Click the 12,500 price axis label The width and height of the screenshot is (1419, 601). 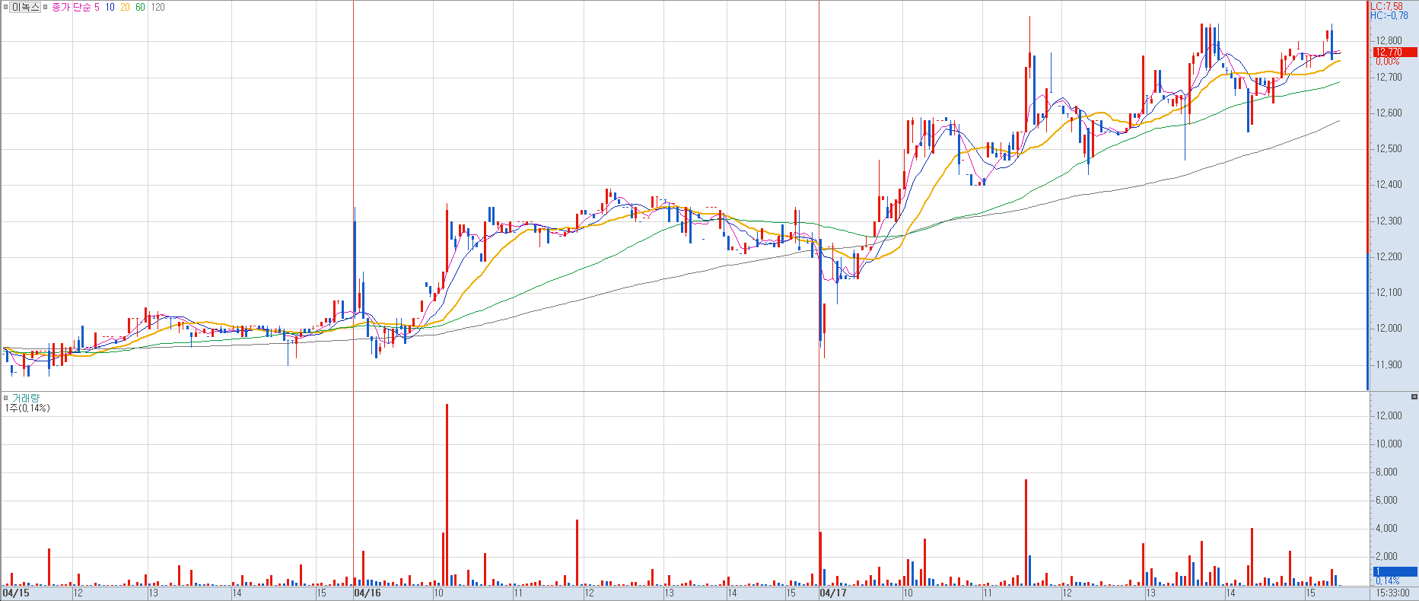(1389, 149)
